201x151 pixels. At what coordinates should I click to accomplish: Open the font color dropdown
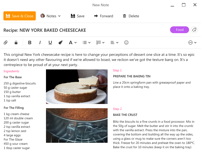[73, 42]
